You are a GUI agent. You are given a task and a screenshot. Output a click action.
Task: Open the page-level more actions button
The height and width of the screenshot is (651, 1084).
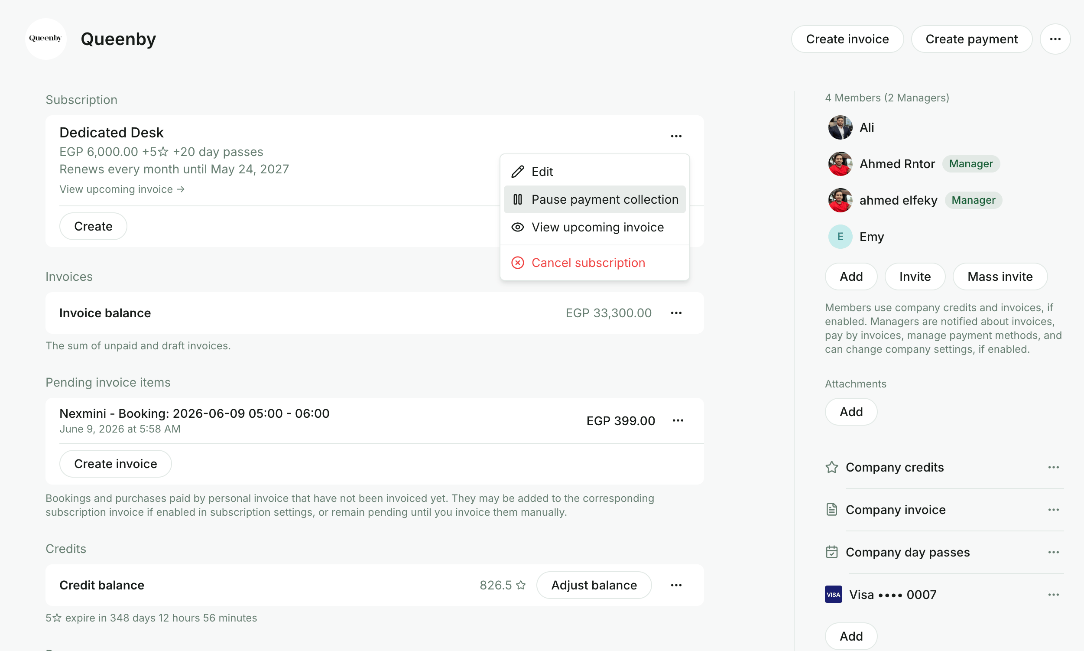(x=1055, y=39)
